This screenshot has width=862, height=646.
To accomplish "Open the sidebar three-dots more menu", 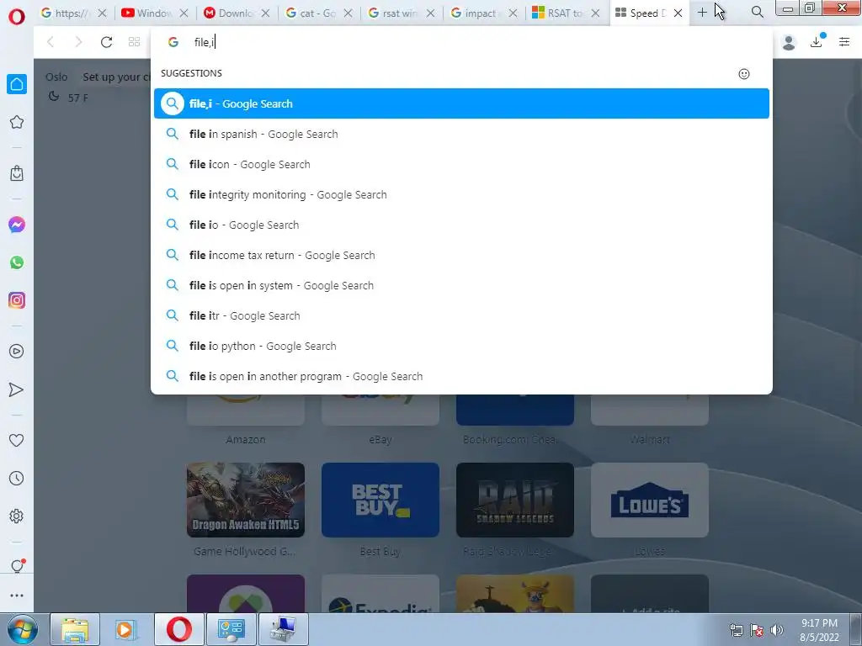I will click(17, 596).
